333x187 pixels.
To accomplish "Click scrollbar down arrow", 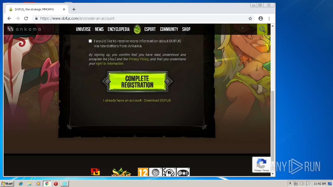I will click(x=273, y=174).
